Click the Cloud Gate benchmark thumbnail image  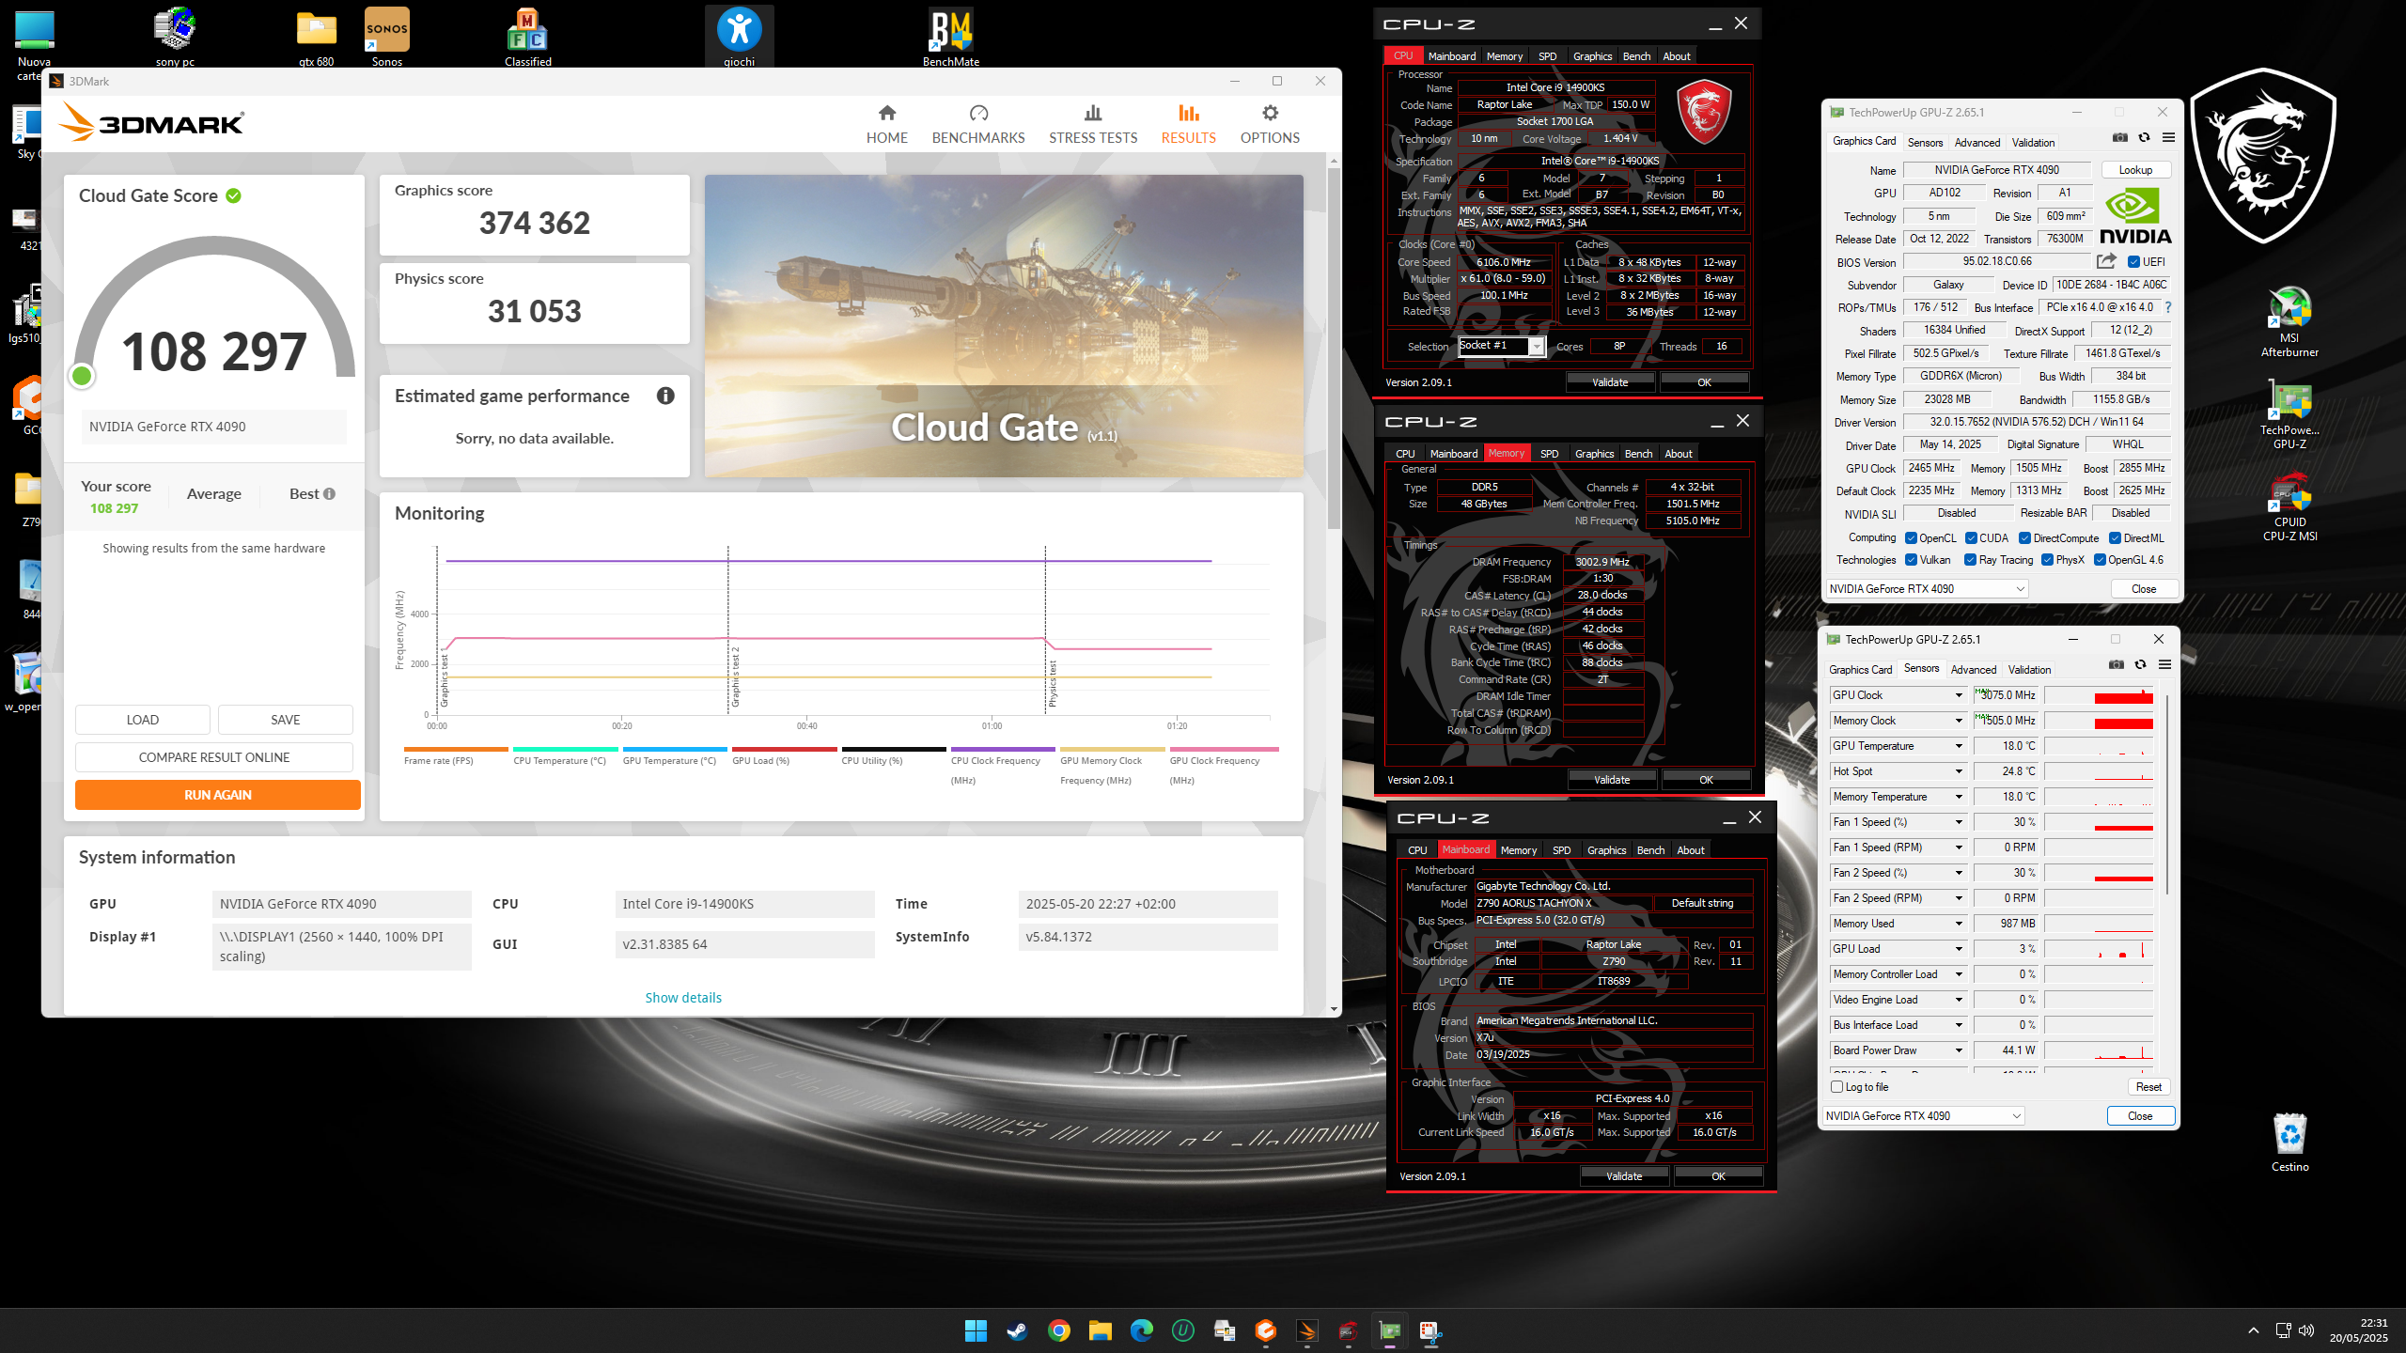[x=1004, y=326]
